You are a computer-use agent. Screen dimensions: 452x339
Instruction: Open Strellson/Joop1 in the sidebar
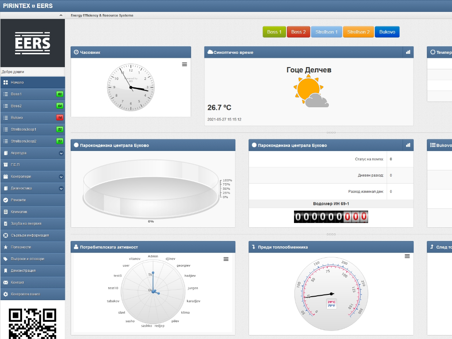pyautogui.click(x=33, y=129)
